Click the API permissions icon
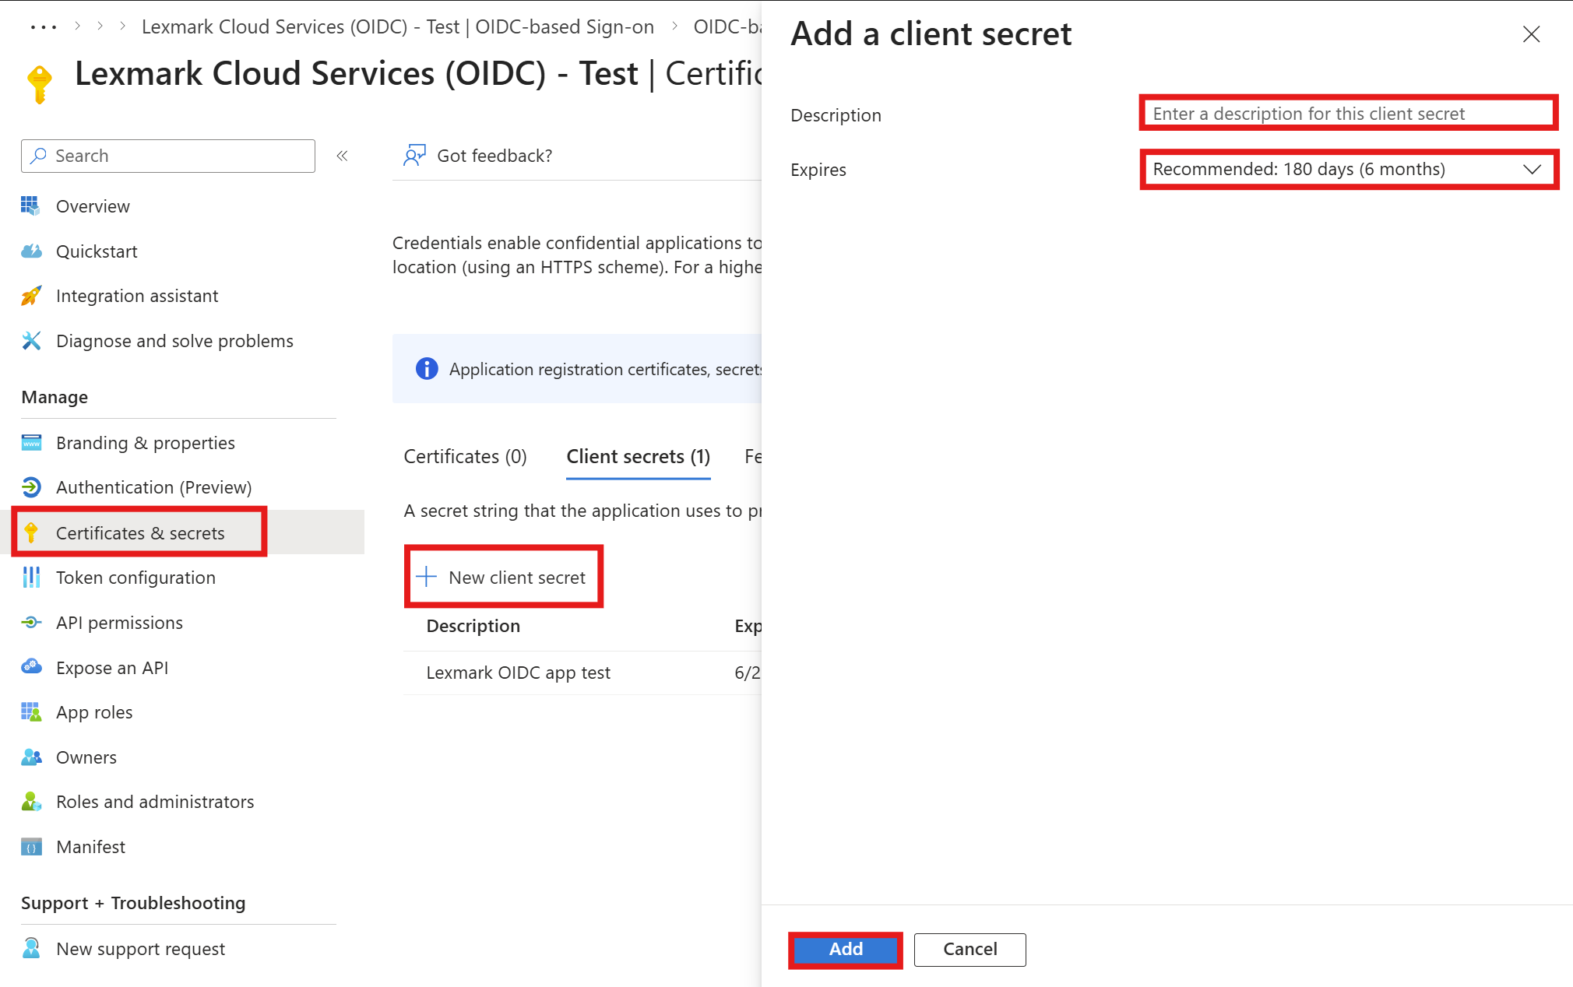Image resolution: width=1573 pixels, height=987 pixels. pyautogui.click(x=31, y=623)
